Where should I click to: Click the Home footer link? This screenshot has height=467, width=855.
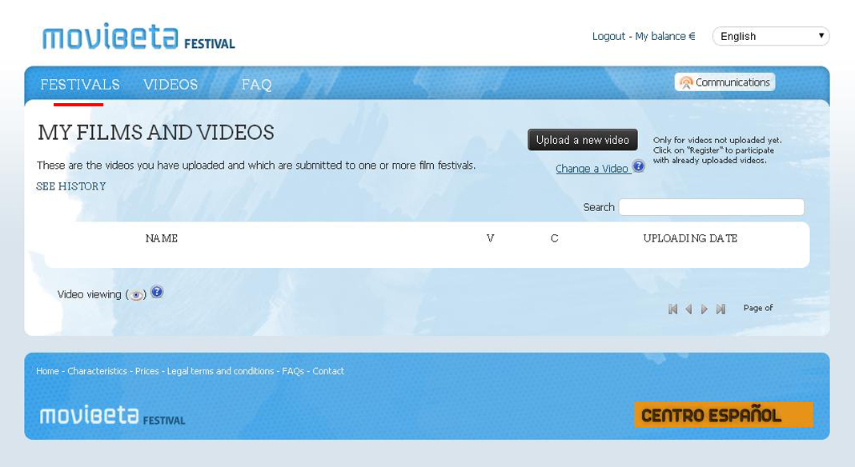[47, 371]
